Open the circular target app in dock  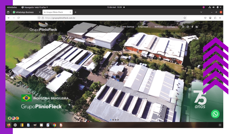(15, 125)
